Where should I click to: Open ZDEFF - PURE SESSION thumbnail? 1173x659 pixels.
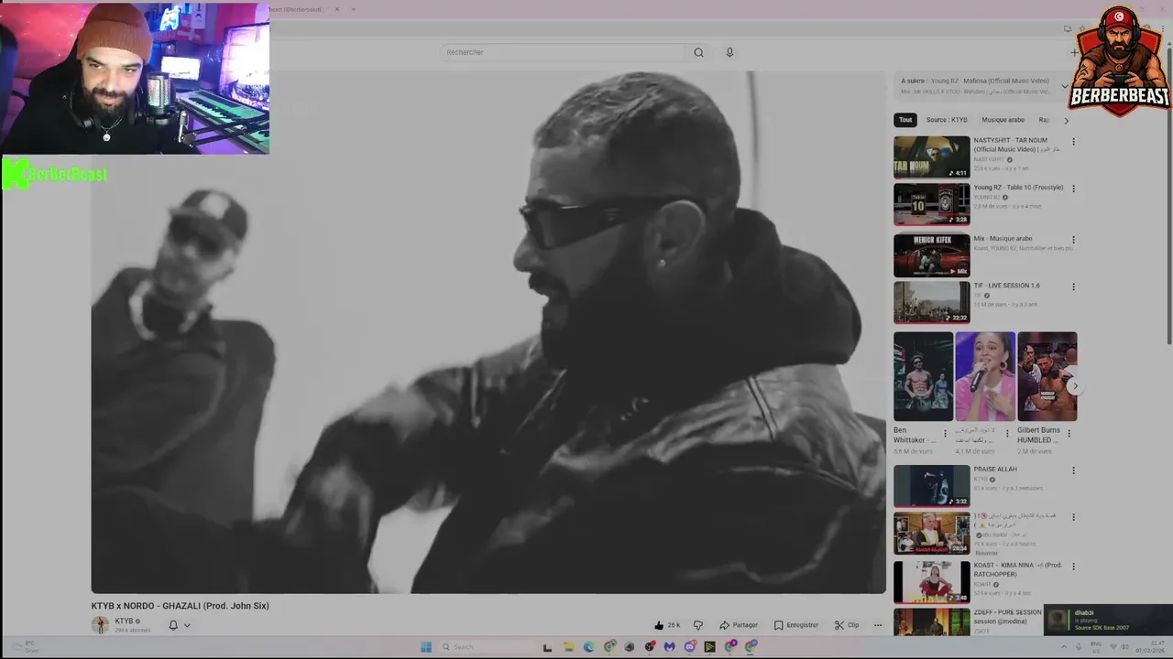pyautogui.click(x=931, y=622)
